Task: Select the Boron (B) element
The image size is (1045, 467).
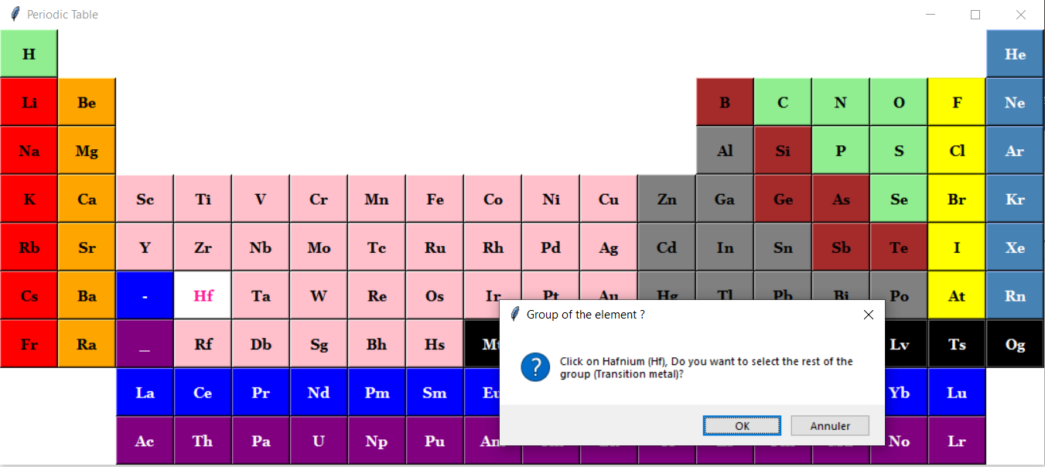Action: [725, 103]
